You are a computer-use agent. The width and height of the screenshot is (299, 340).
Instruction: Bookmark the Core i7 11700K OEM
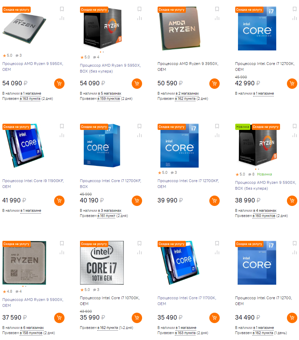tap(217, 243)
